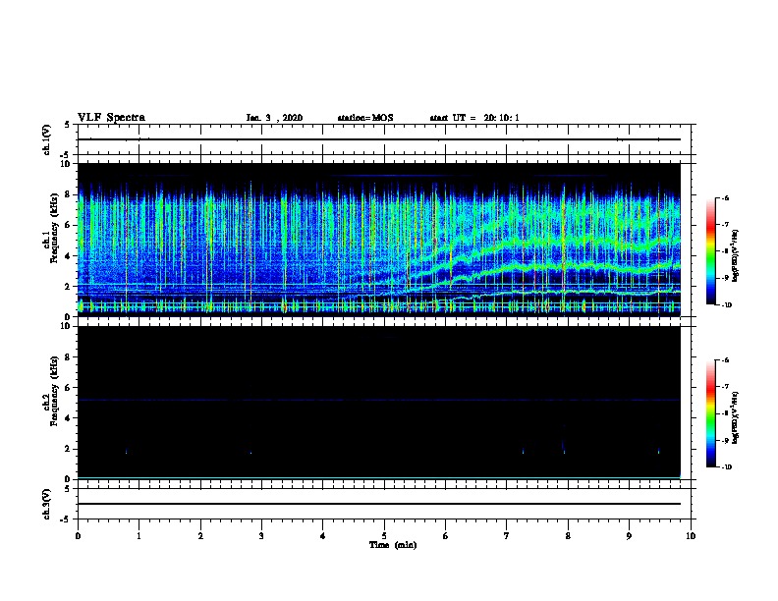
Task: Click the VLF Spectra title text
Action: coord(111,118)
